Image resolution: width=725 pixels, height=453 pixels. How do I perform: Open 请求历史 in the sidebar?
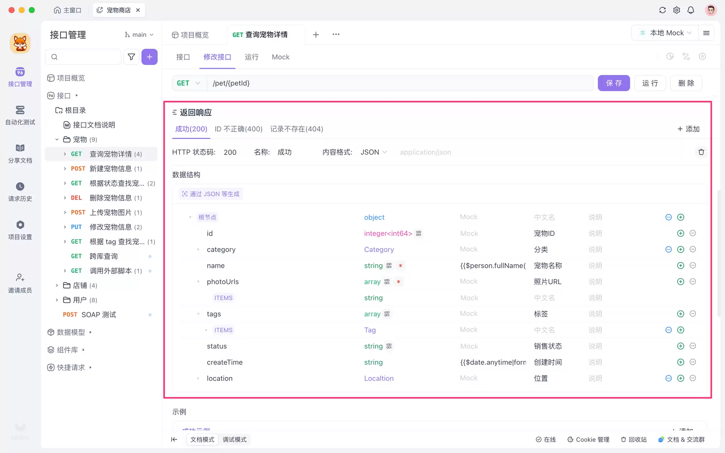point(20,192)
